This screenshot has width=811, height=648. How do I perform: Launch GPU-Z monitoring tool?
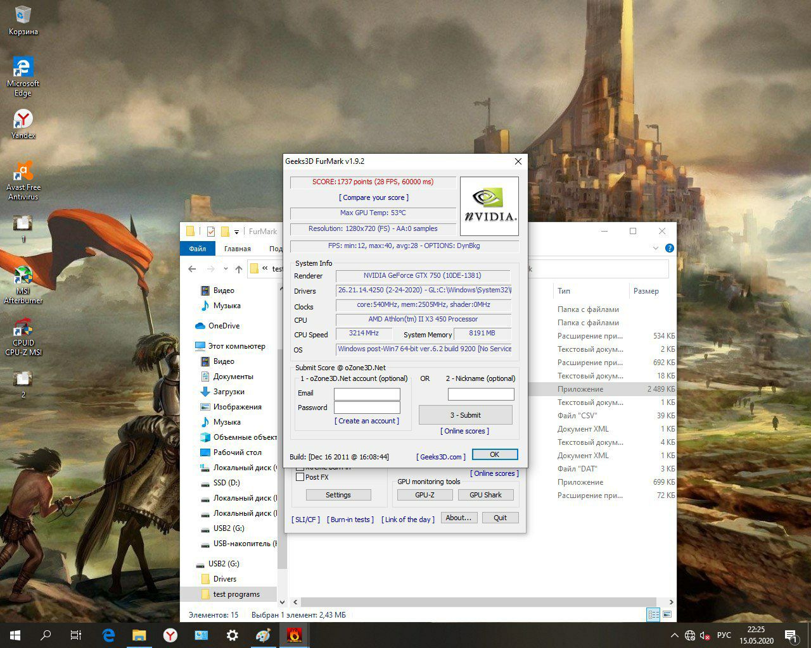tap(425, 495)
